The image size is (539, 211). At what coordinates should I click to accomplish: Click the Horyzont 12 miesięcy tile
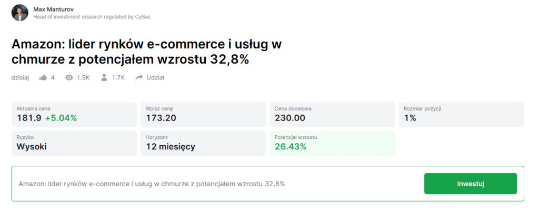point(203,143)
